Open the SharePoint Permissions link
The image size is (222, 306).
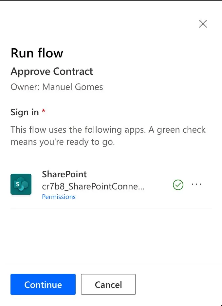pos(59,197)
